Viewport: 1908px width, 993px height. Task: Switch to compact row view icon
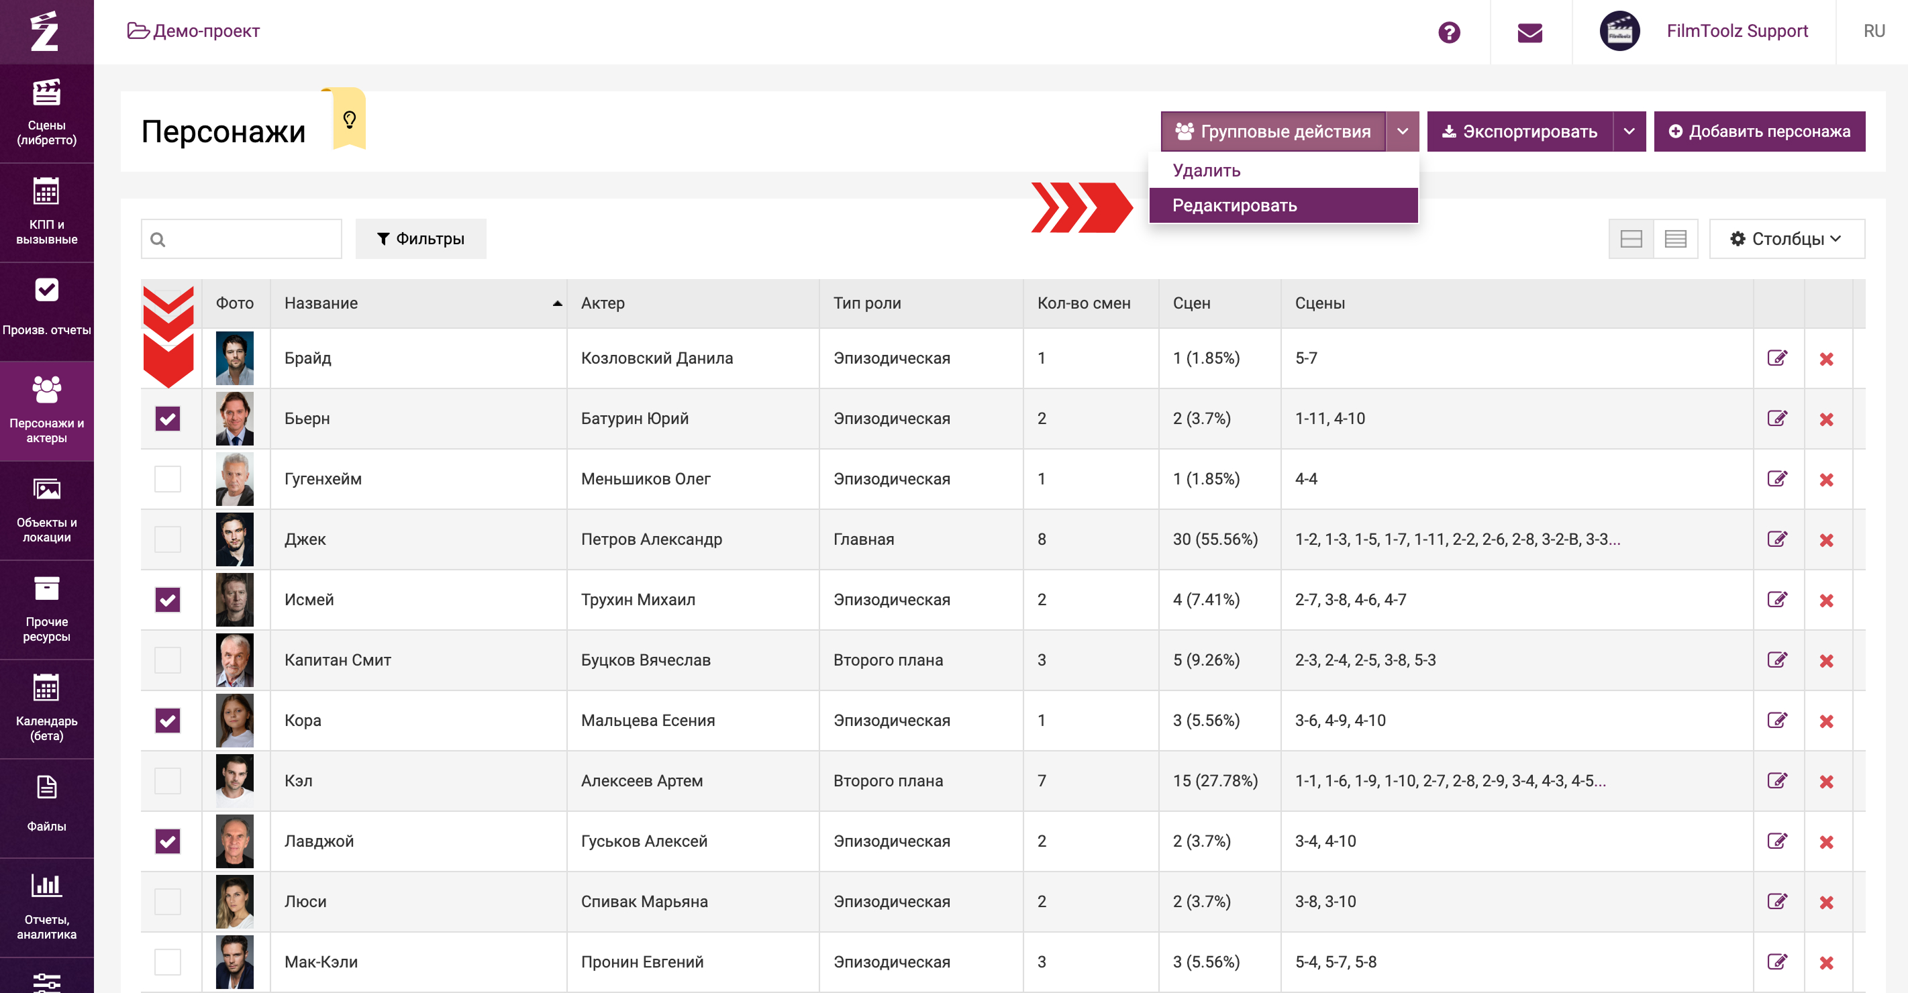(x=1674, y=238)
